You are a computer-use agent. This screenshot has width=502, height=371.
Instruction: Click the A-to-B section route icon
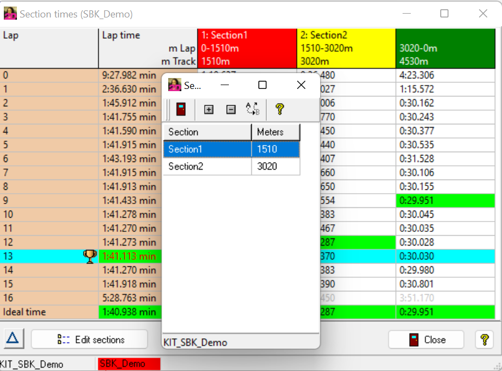tap(253, 109)
